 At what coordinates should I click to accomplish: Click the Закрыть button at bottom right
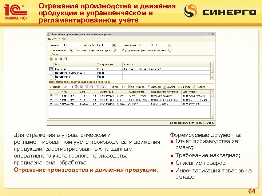pyautogui.click(x=209, y=123)
